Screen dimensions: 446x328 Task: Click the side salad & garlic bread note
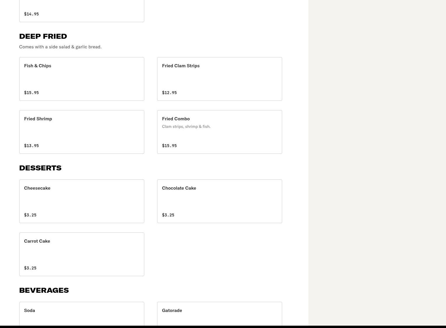pyautogui.click(x=60, y=47)
